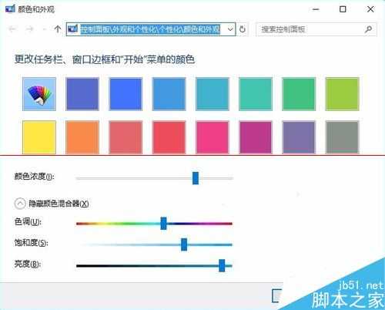Choose the bright royal blue swatch
The height and width of the screenshot is (310, 385).
point(126,94)
